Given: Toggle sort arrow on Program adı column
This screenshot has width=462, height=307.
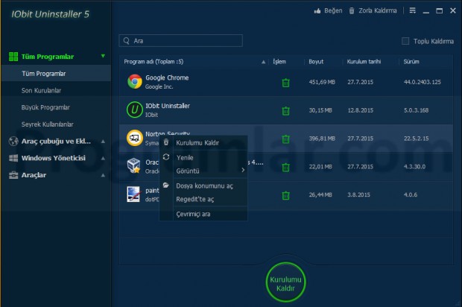Looking at the screenshot, I should click(x=263, y=62).
